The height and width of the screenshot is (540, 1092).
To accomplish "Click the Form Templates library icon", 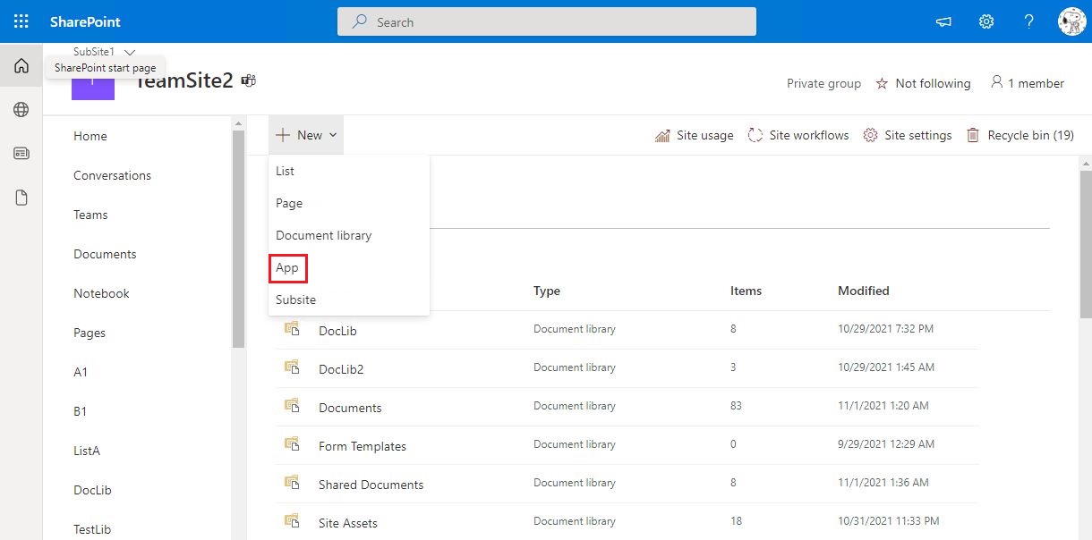I will point(292,444).
